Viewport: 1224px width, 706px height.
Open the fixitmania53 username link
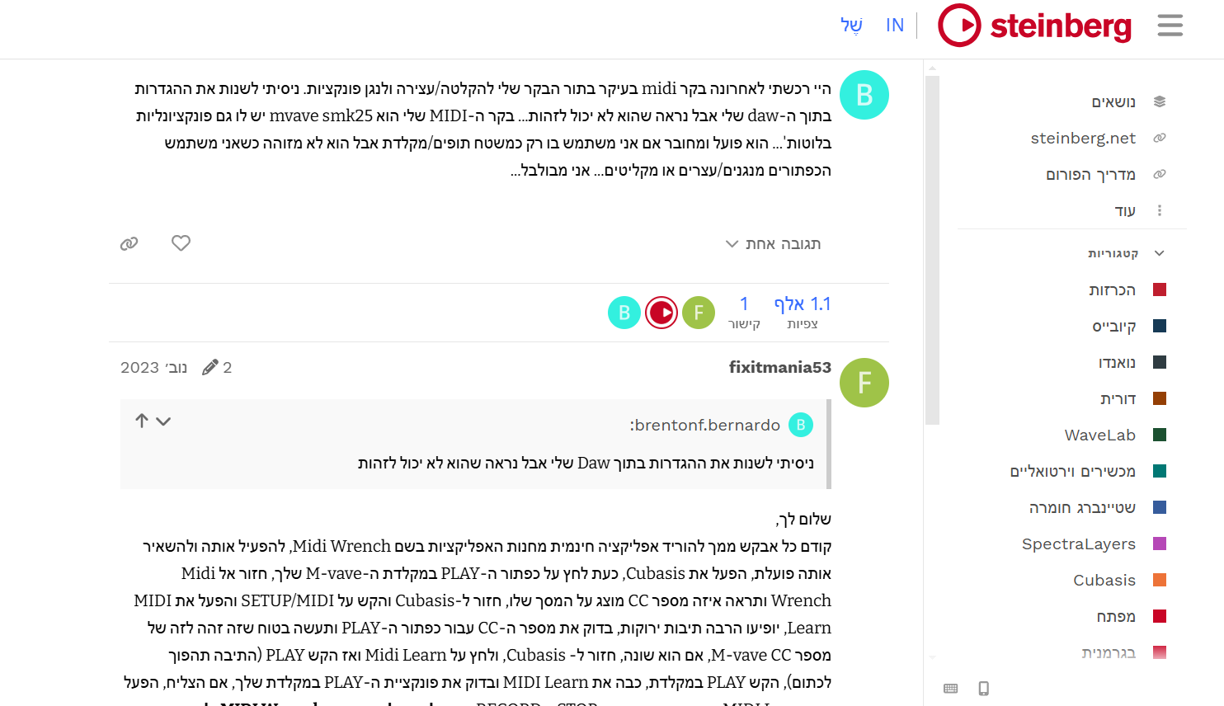(x=780, y=367)
